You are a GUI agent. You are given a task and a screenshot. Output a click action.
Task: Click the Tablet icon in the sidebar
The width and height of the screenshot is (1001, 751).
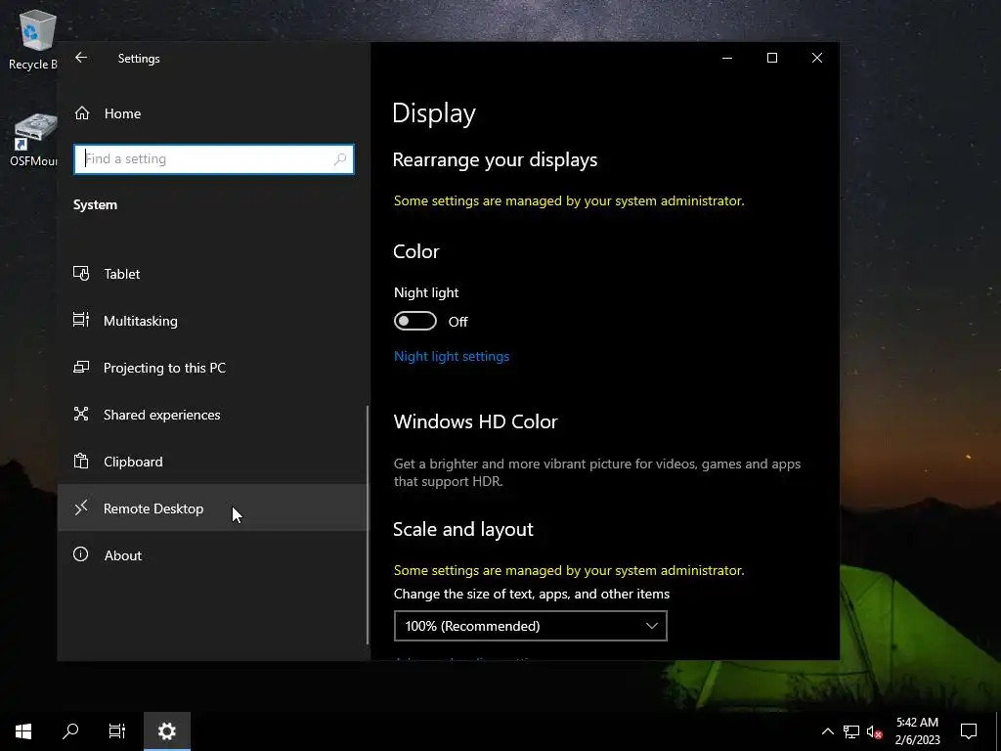81,274
